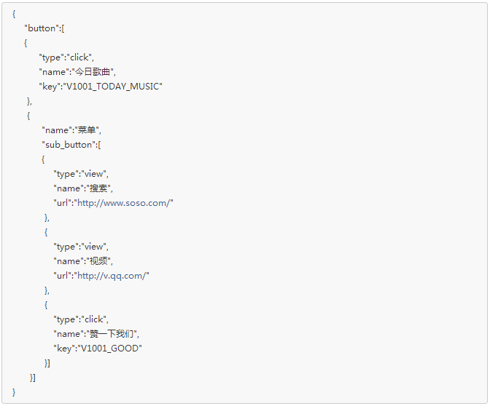Click the V1001_TODAY_MUSIC key value
This screenshot has width=490, height=406.
coord(113,87)
